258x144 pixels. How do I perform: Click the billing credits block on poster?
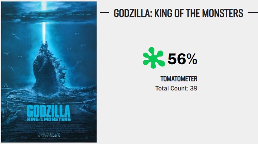click(x=49, y=128)
